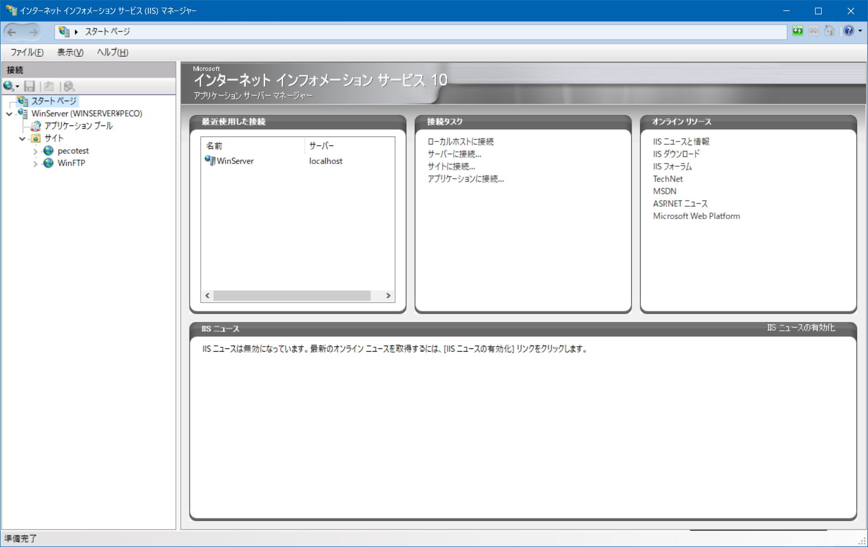
Task: Collapse the サイト tree node
Action: (x=22, y=139)
